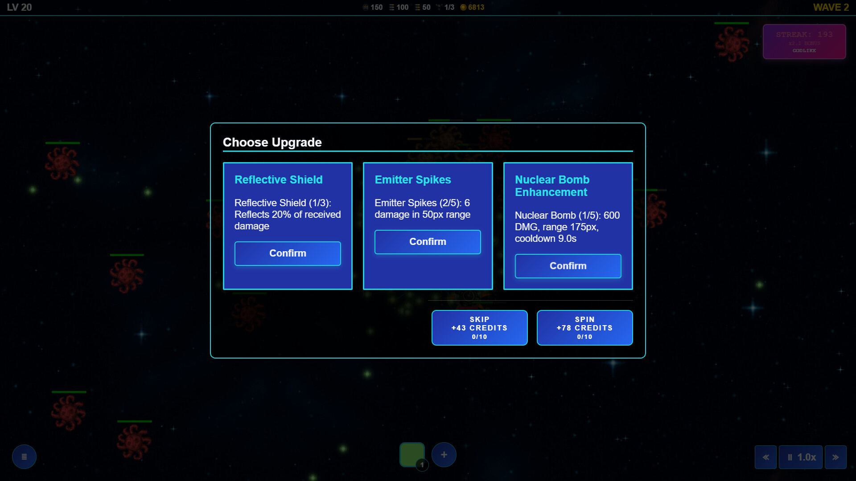Skip upgrade for +43 credits
Screen dimensions: 856x481
coord(479,328)
